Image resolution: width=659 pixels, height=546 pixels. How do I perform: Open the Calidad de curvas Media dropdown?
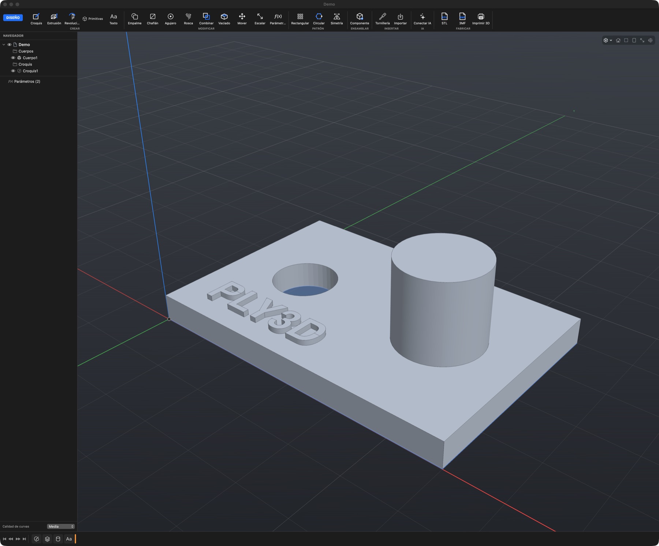61,526
